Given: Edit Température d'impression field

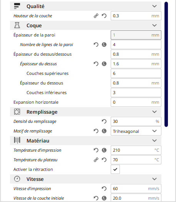Looking at the screenshot, I should [x=136, y=150].
